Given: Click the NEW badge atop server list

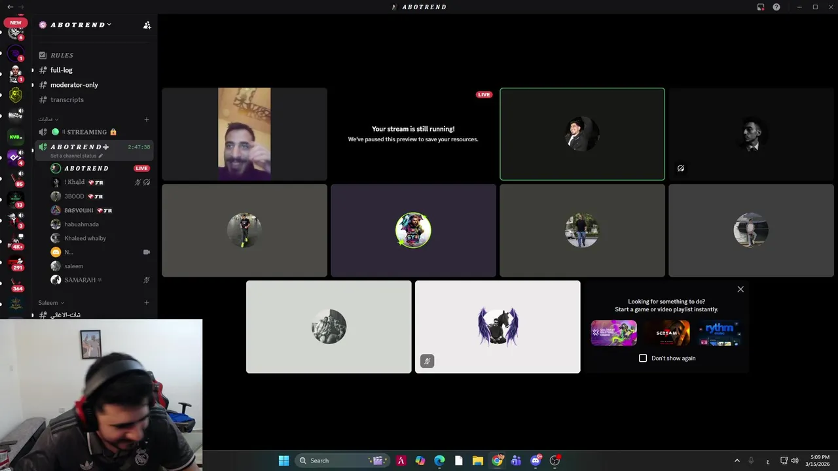Looking at the screenshot, I should [16, 22].
